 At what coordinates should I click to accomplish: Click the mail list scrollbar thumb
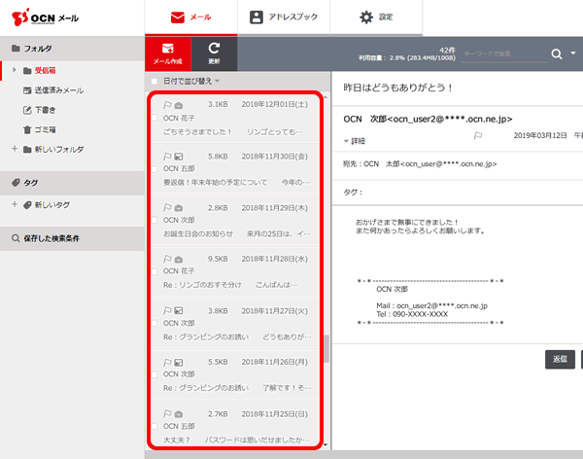click(x=326, y=348)
